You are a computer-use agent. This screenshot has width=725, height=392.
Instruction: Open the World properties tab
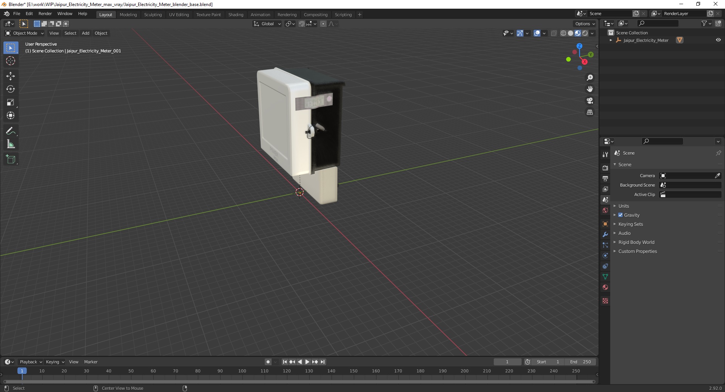coord(605,210)
